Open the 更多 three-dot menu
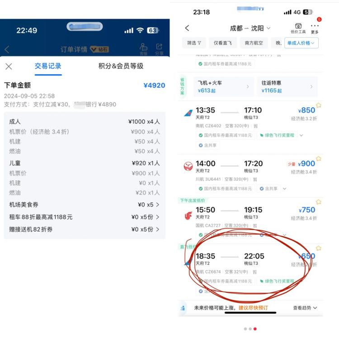Viewport: 339px width, 339px height. [315, 28]
